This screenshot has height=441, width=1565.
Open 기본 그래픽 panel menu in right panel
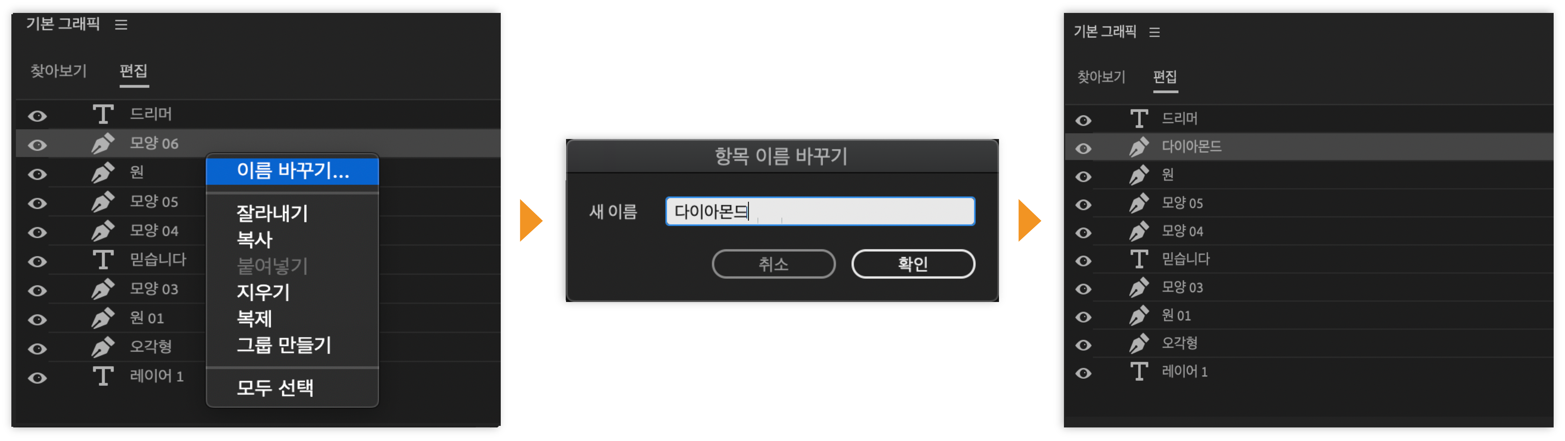pos(1154,32)
